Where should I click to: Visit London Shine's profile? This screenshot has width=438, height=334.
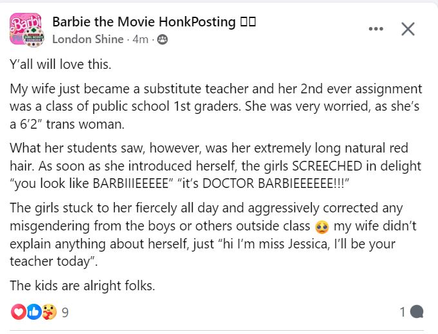pyautogui.click(x=88, y=39)
